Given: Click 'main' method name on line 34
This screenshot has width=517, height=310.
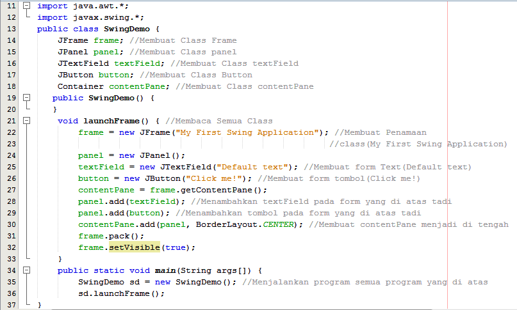Looking at the screenshot, I should pyautogui.click(x=165, y=271).
